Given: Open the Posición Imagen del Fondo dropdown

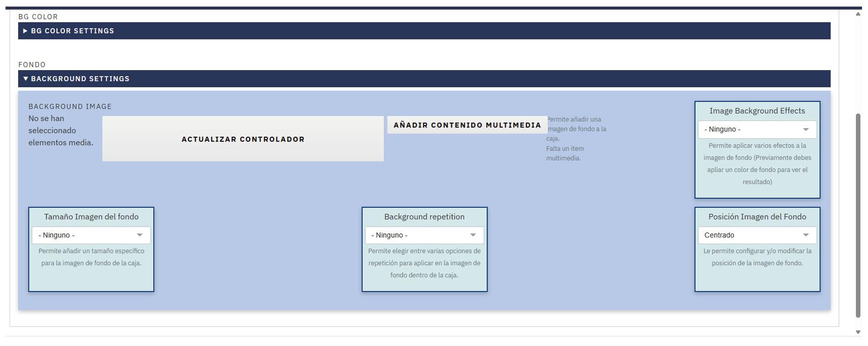Looking at the screenshot, I should point(757,235).
